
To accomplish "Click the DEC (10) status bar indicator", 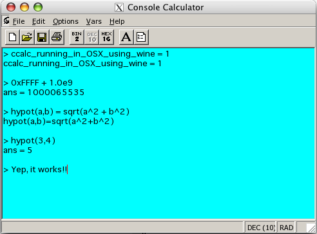I will click(x=261, y=228).
